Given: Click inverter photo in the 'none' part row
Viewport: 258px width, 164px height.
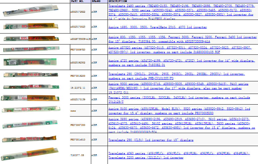Looking at the screenshot, I should 31,109.
